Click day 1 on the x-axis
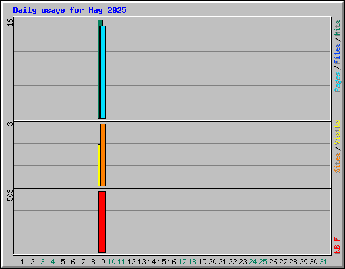345x269 pixels. coord(22,262)
